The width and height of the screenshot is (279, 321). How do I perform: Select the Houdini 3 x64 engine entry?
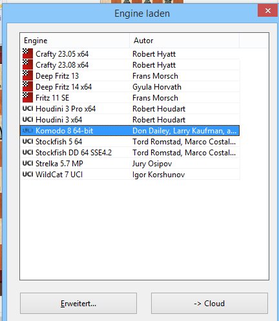130,120
